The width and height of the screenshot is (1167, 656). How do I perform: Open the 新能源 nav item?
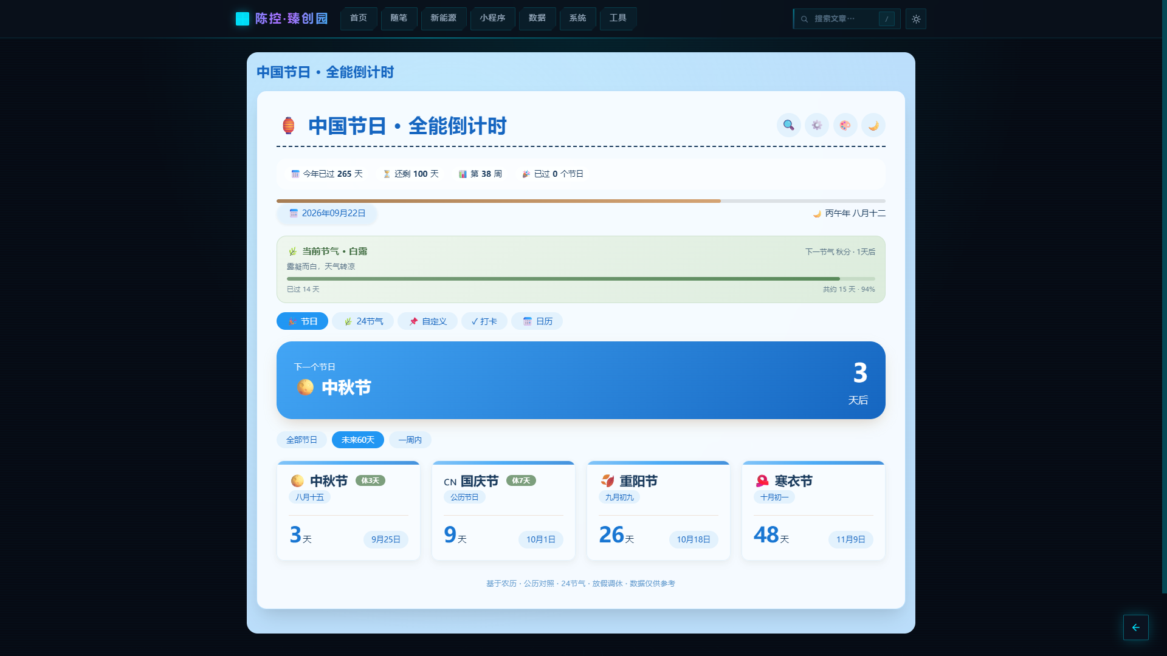(444, 18)
